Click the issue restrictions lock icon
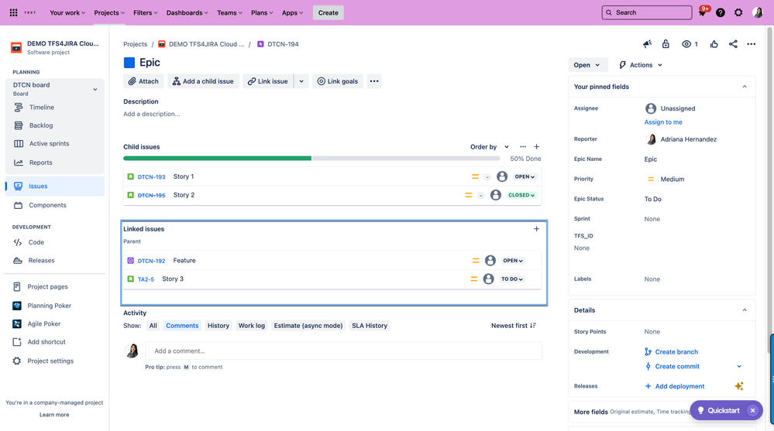 666,44
